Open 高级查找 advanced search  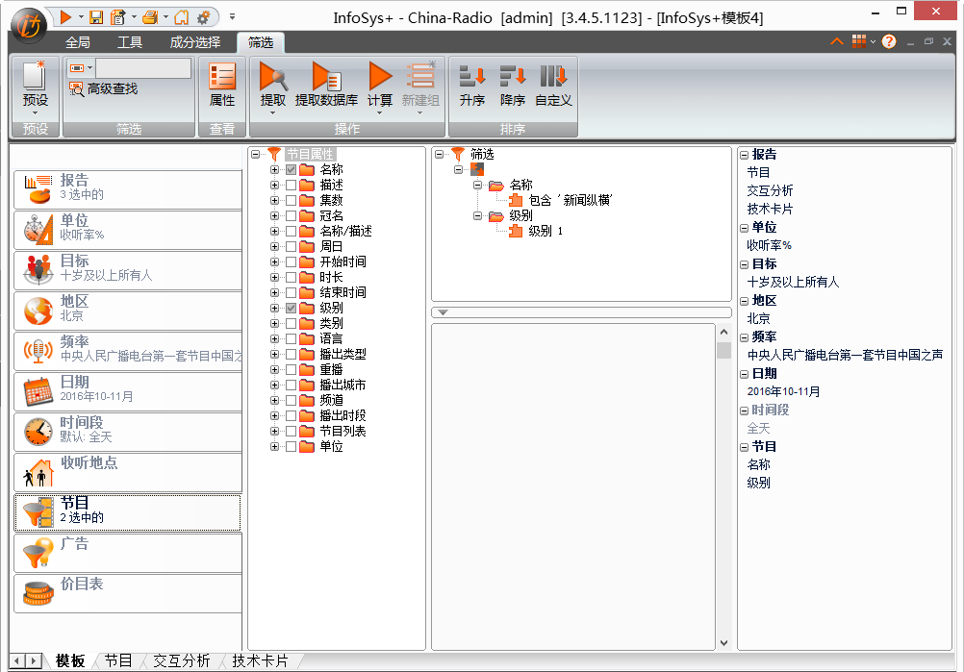pyautogui.click(x=103, y=89)
